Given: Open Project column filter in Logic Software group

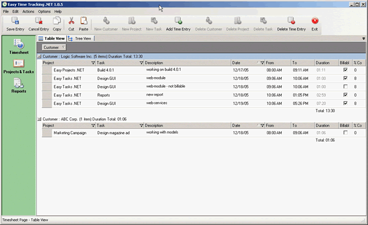Looking at the screenshot, I should click(x=93, y=63).
